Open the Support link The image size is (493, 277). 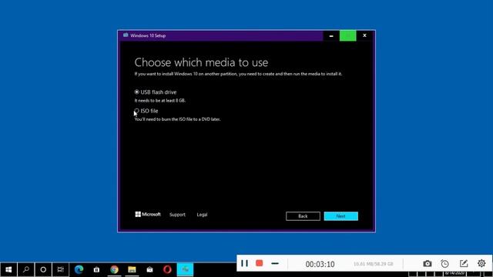click(x=177, y=215)
